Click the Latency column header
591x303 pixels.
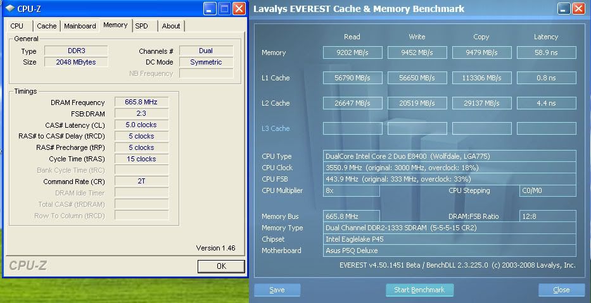pos(546,37)
